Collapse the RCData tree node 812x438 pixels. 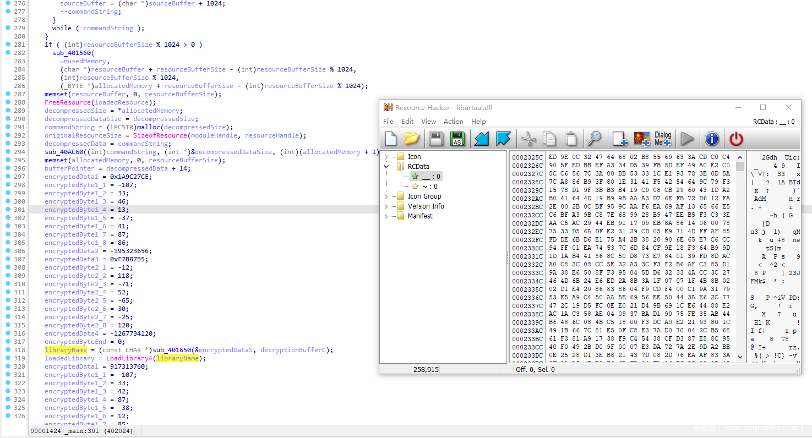[x=386, y=167]
